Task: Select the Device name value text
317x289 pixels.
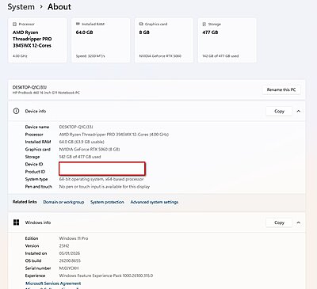Action: pos(76,127)
